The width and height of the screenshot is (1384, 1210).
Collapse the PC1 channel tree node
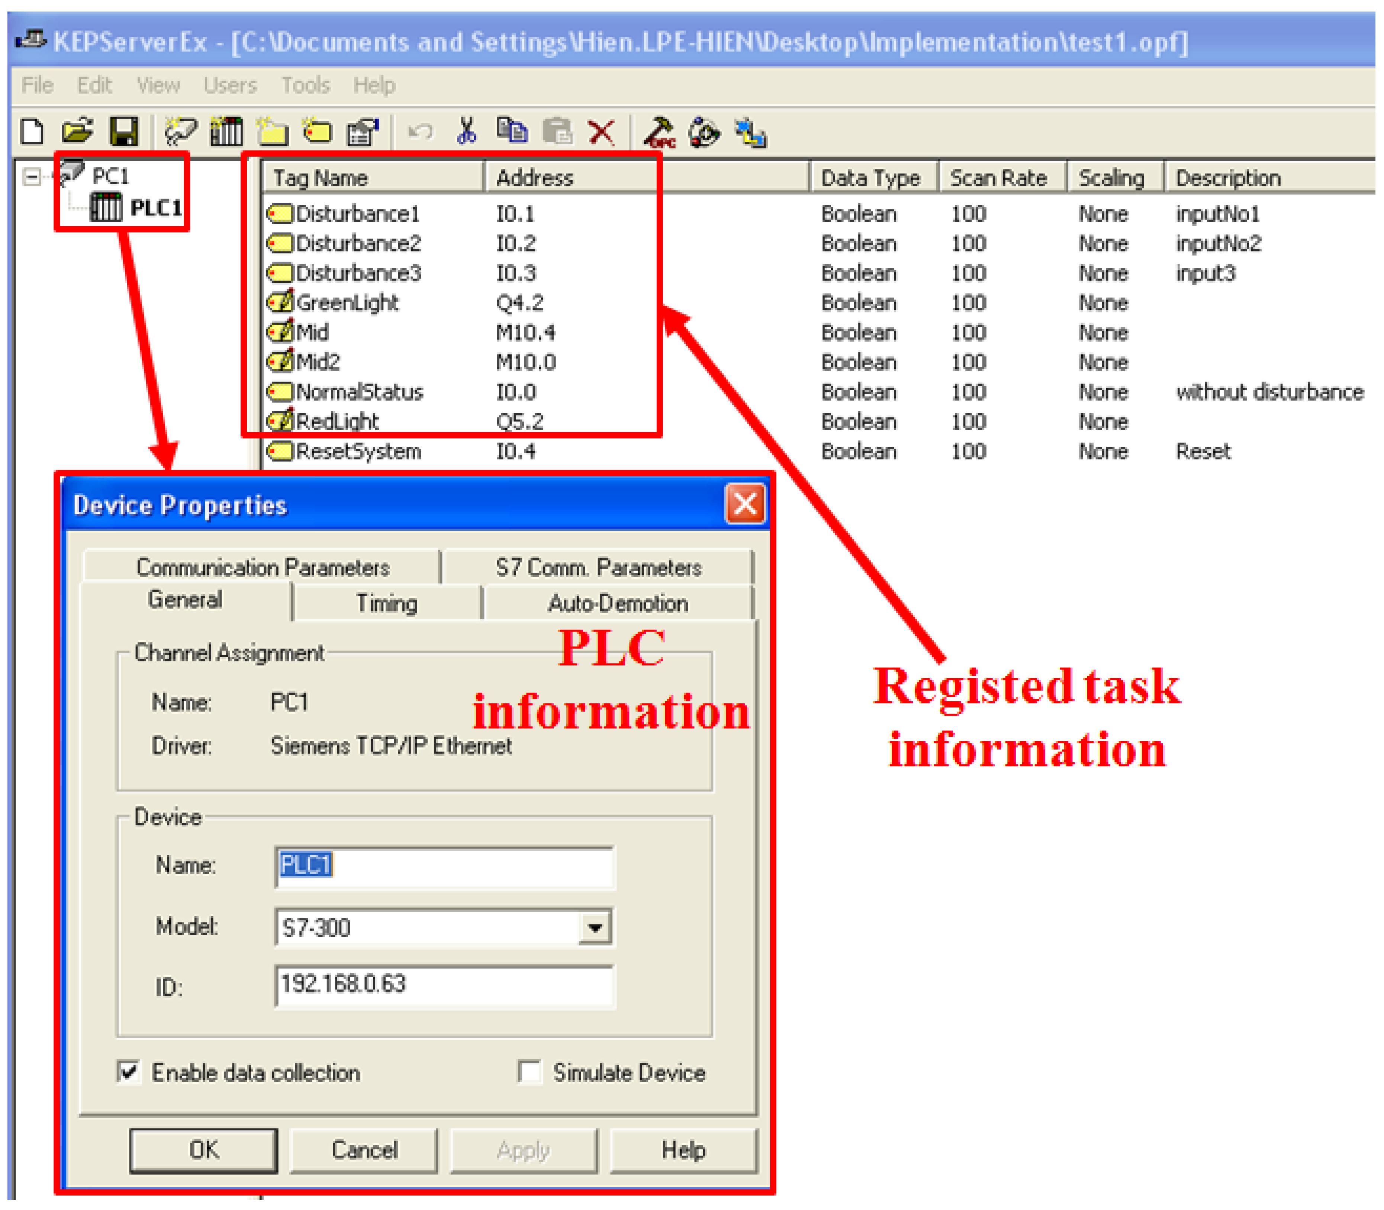click(31, 177)
